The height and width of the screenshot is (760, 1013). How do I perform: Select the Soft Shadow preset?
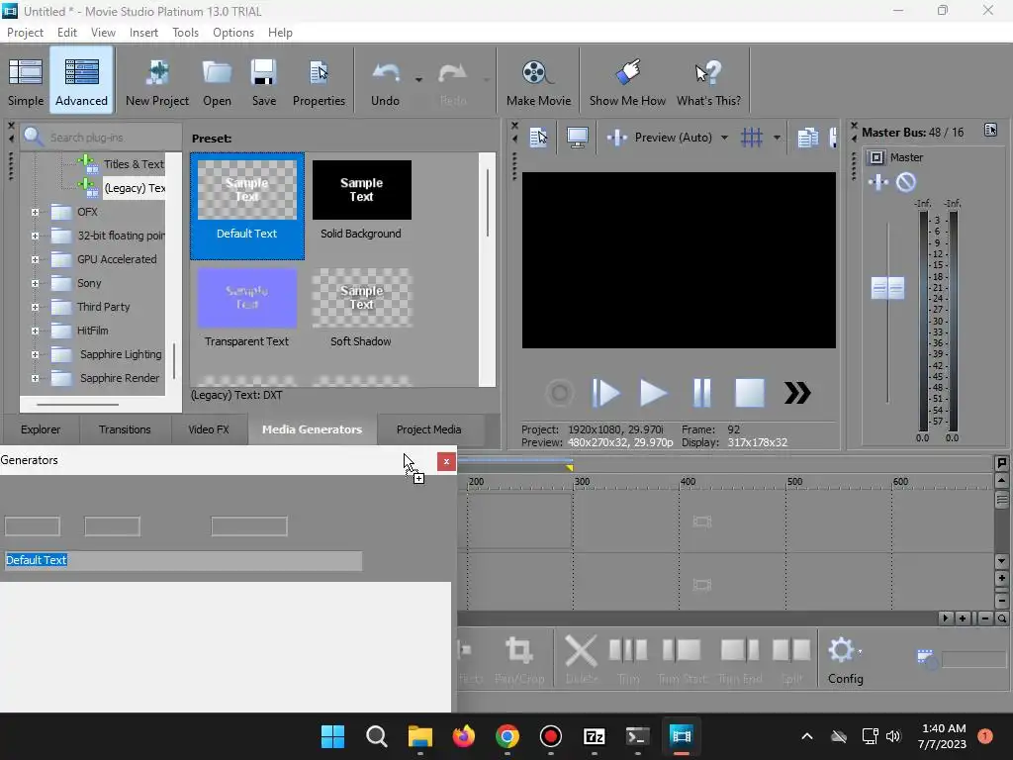coord(361,308)
